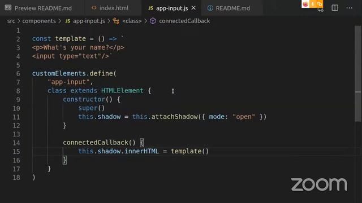The height and width of the screenshot is (203, 362).
Task: Place cursor on the const keyword
Action: 41,39
